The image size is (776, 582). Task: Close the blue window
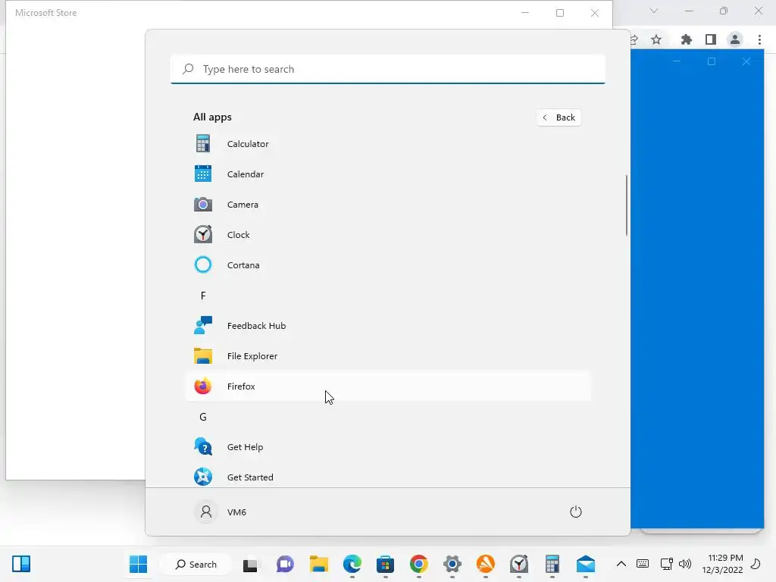coord(746,61)
